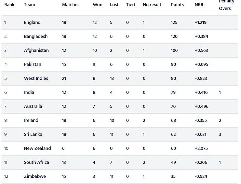Image resolution: width=241 pixels, height=184 pixels.
Task: Click New Zealand team name
Action: coord(37,148)
